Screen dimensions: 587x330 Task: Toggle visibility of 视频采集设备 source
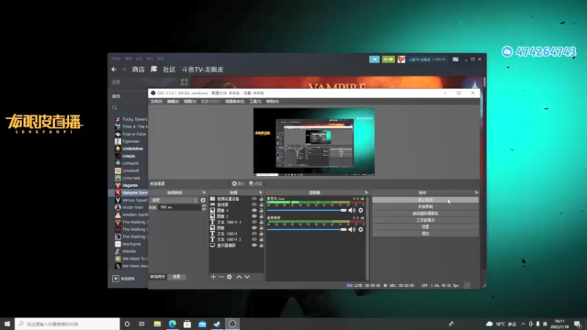coord(254,199)
